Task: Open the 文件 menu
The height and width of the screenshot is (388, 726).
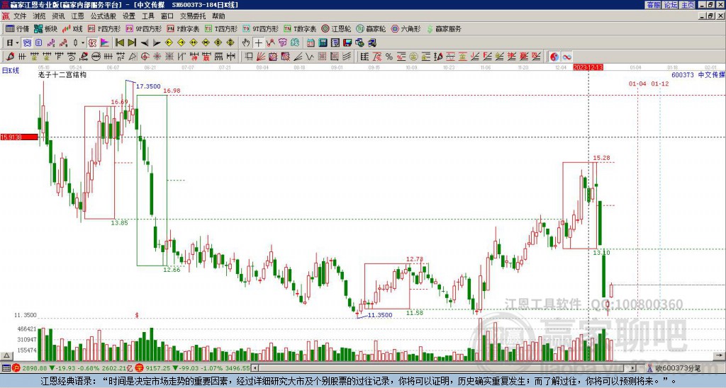Action: tap(20, 16)
